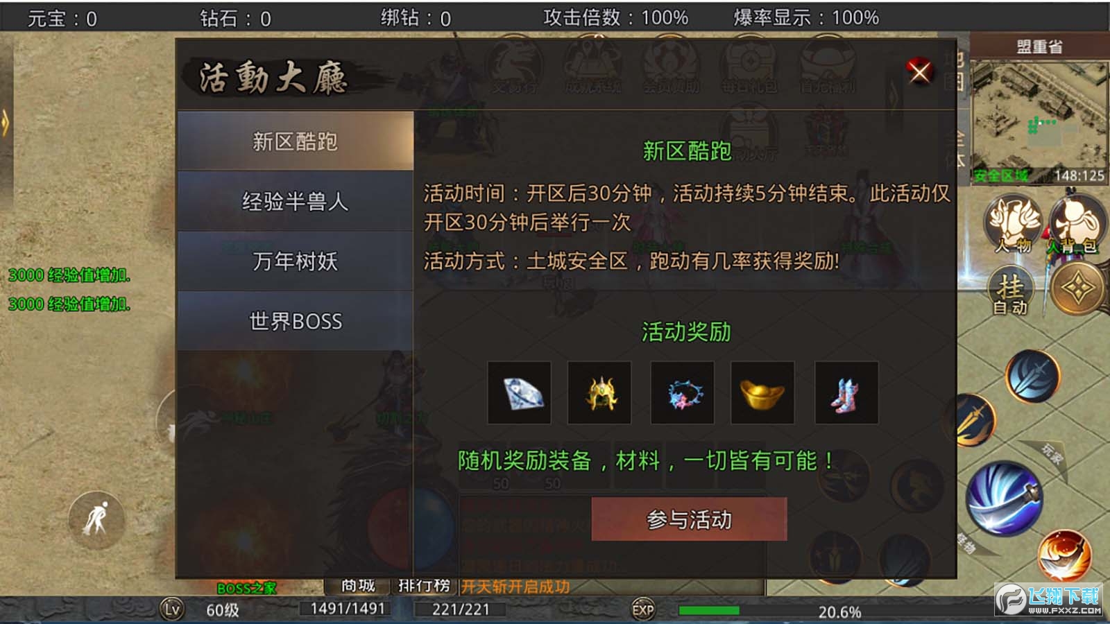Open the 排行榜 ranking button
The width and height of the screenshot is (1110, 624).
(x=424, y=586)
